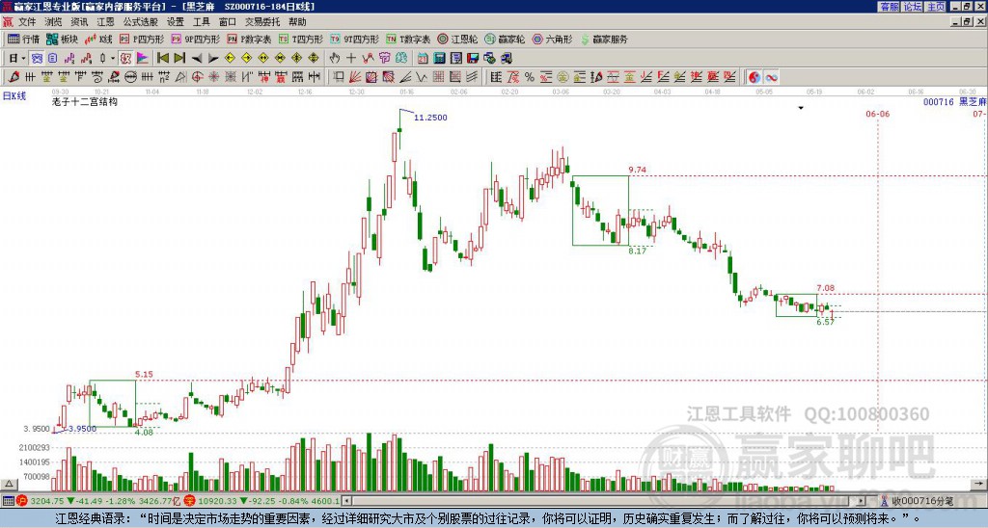Click the 7.08 price level label
The image size is (988, 528).
point(826,288)
